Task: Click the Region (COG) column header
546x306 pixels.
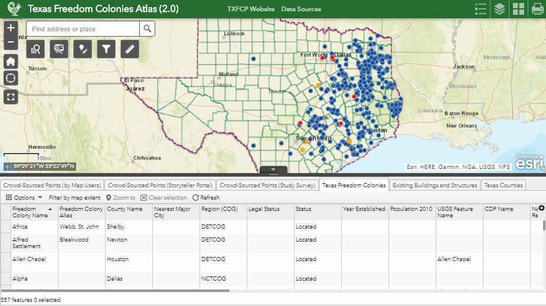Action: pos(223,212)
